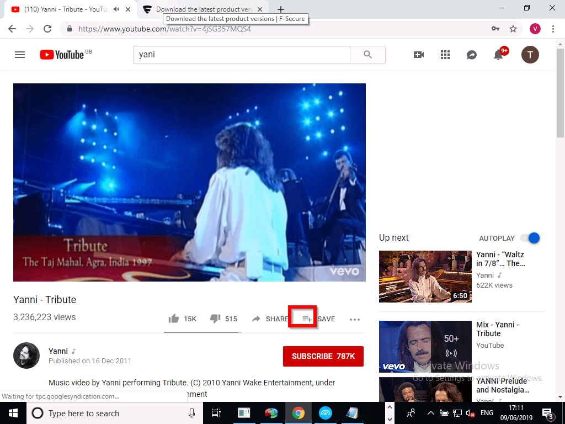
Task: Click the Share arrow icon
Action: click(x=256, y=319)
